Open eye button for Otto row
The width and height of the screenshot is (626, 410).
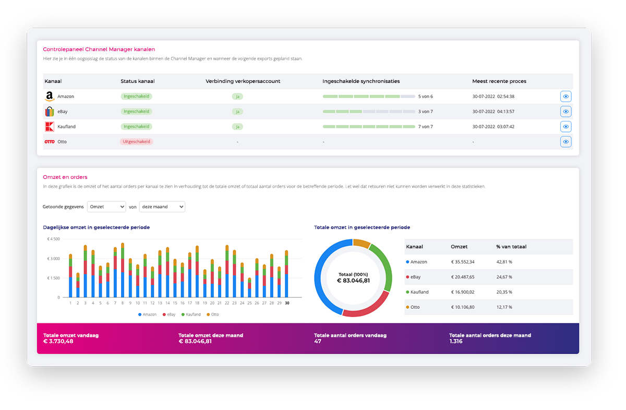pos(566,141)
